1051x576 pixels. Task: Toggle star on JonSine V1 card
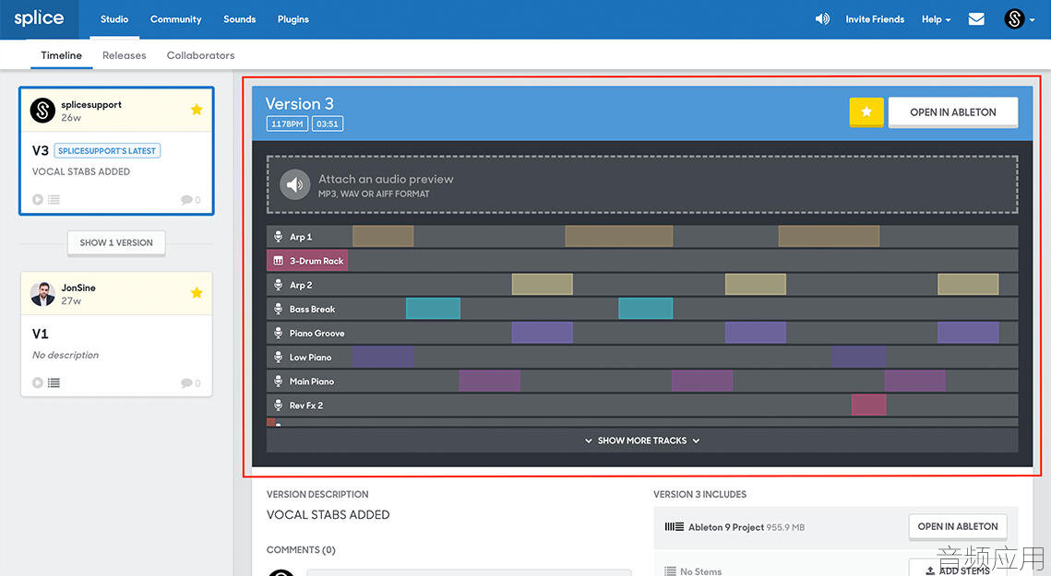tap(197, 293)
